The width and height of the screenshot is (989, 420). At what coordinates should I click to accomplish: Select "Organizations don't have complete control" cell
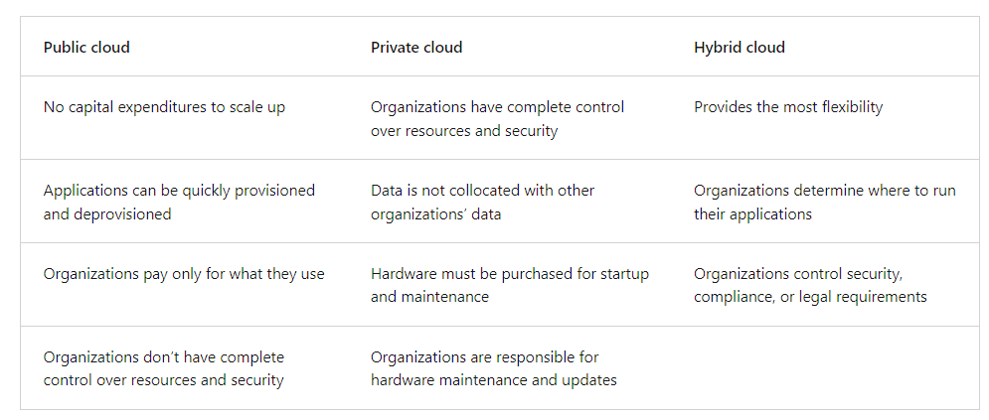(x=164, y=367)
